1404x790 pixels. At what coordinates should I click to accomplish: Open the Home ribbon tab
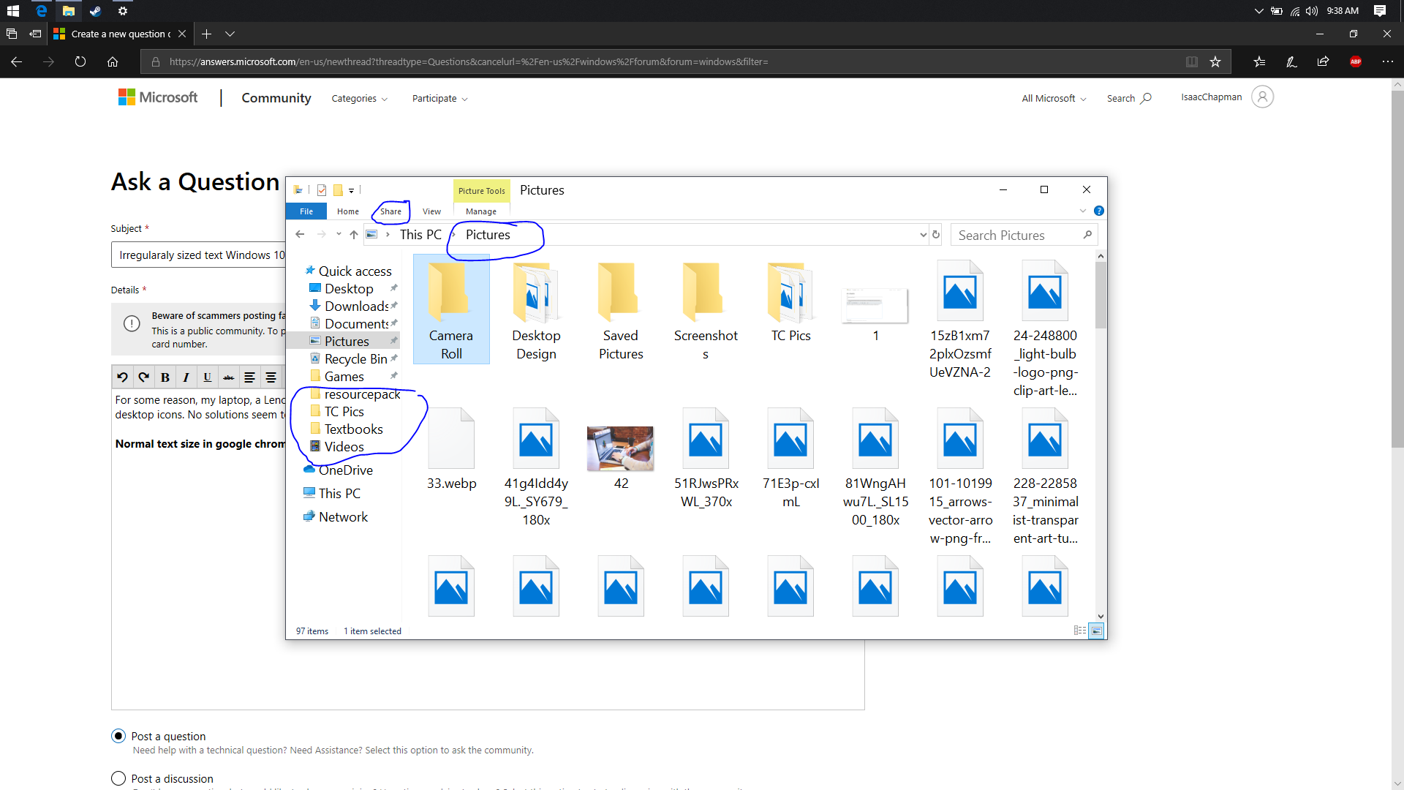[x=348, y=211]
